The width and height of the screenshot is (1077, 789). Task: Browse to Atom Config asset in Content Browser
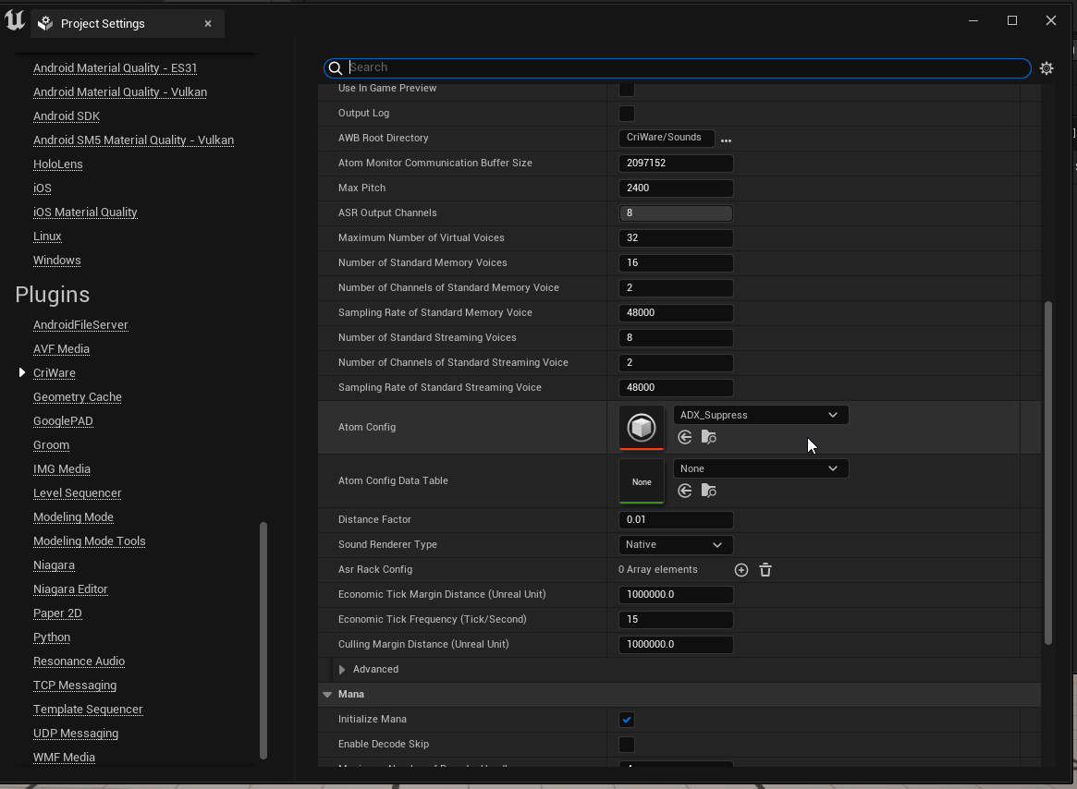(x=709, y=437)
